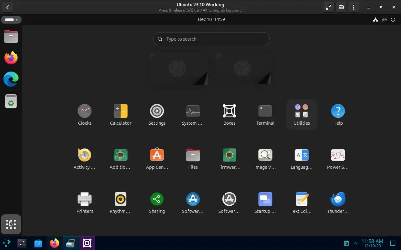Click the clipboard tray icon
This screenshot has height=250, width=401.
(x=346, y=243)
